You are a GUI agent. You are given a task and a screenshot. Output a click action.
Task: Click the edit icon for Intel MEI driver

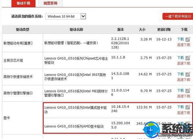coord(188,91)
